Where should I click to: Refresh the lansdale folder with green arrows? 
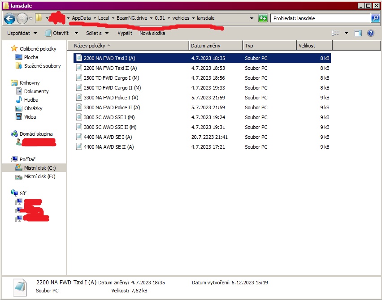coord(263,18)
